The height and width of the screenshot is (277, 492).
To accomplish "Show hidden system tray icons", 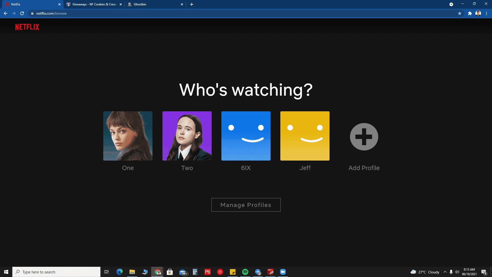I will coord(445,272).
